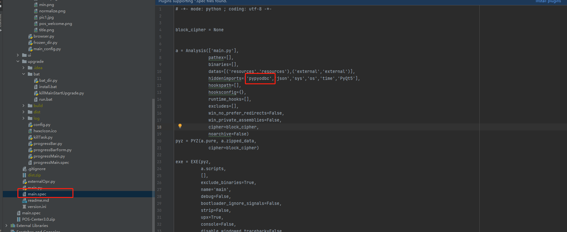Image resolution: width=567 pixels, height=232 pixels.
Task: Click the normalize.png file icon
Action: (x=36, y=11)
